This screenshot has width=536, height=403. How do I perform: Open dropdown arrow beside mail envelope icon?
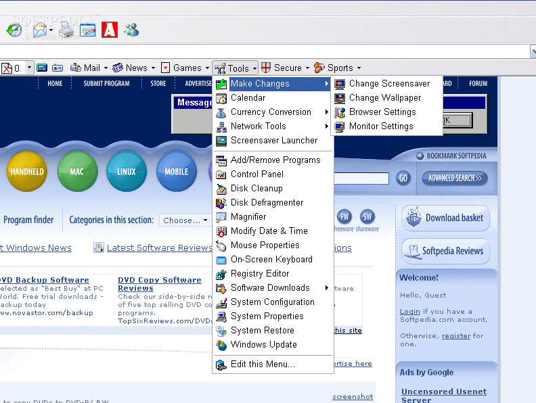[51, 30]
